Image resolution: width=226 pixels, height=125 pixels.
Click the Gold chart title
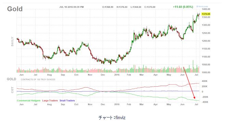tap(15, 9)
